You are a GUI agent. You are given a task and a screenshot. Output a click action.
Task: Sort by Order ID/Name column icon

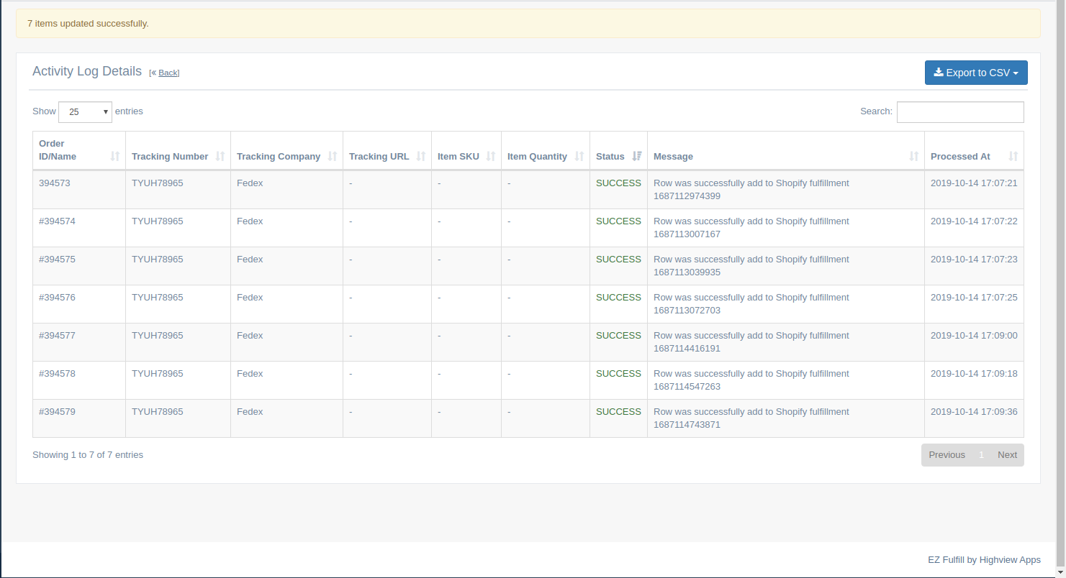point(115,156)
